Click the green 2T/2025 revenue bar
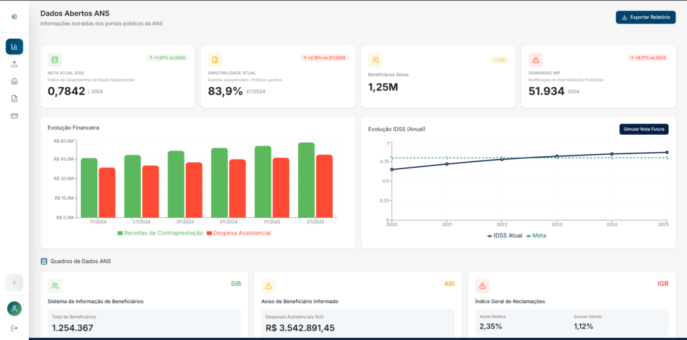The width and height of the screenshot is (687, 340). coord(306,180)
